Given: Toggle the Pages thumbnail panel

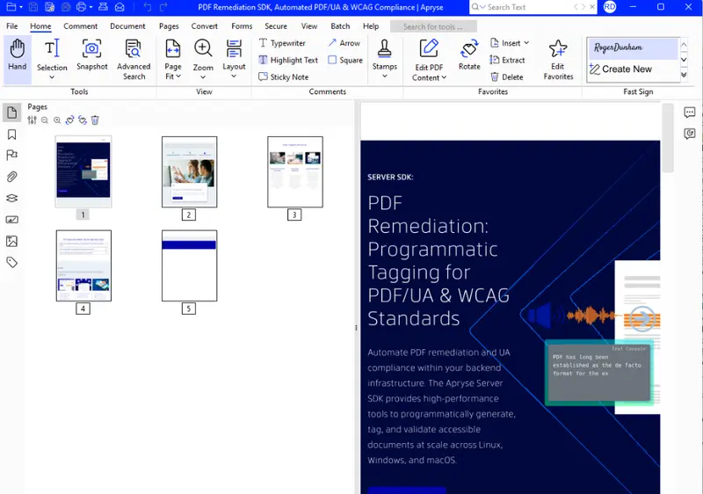Looking at the screenshot, I should click(x=12, y=113).
